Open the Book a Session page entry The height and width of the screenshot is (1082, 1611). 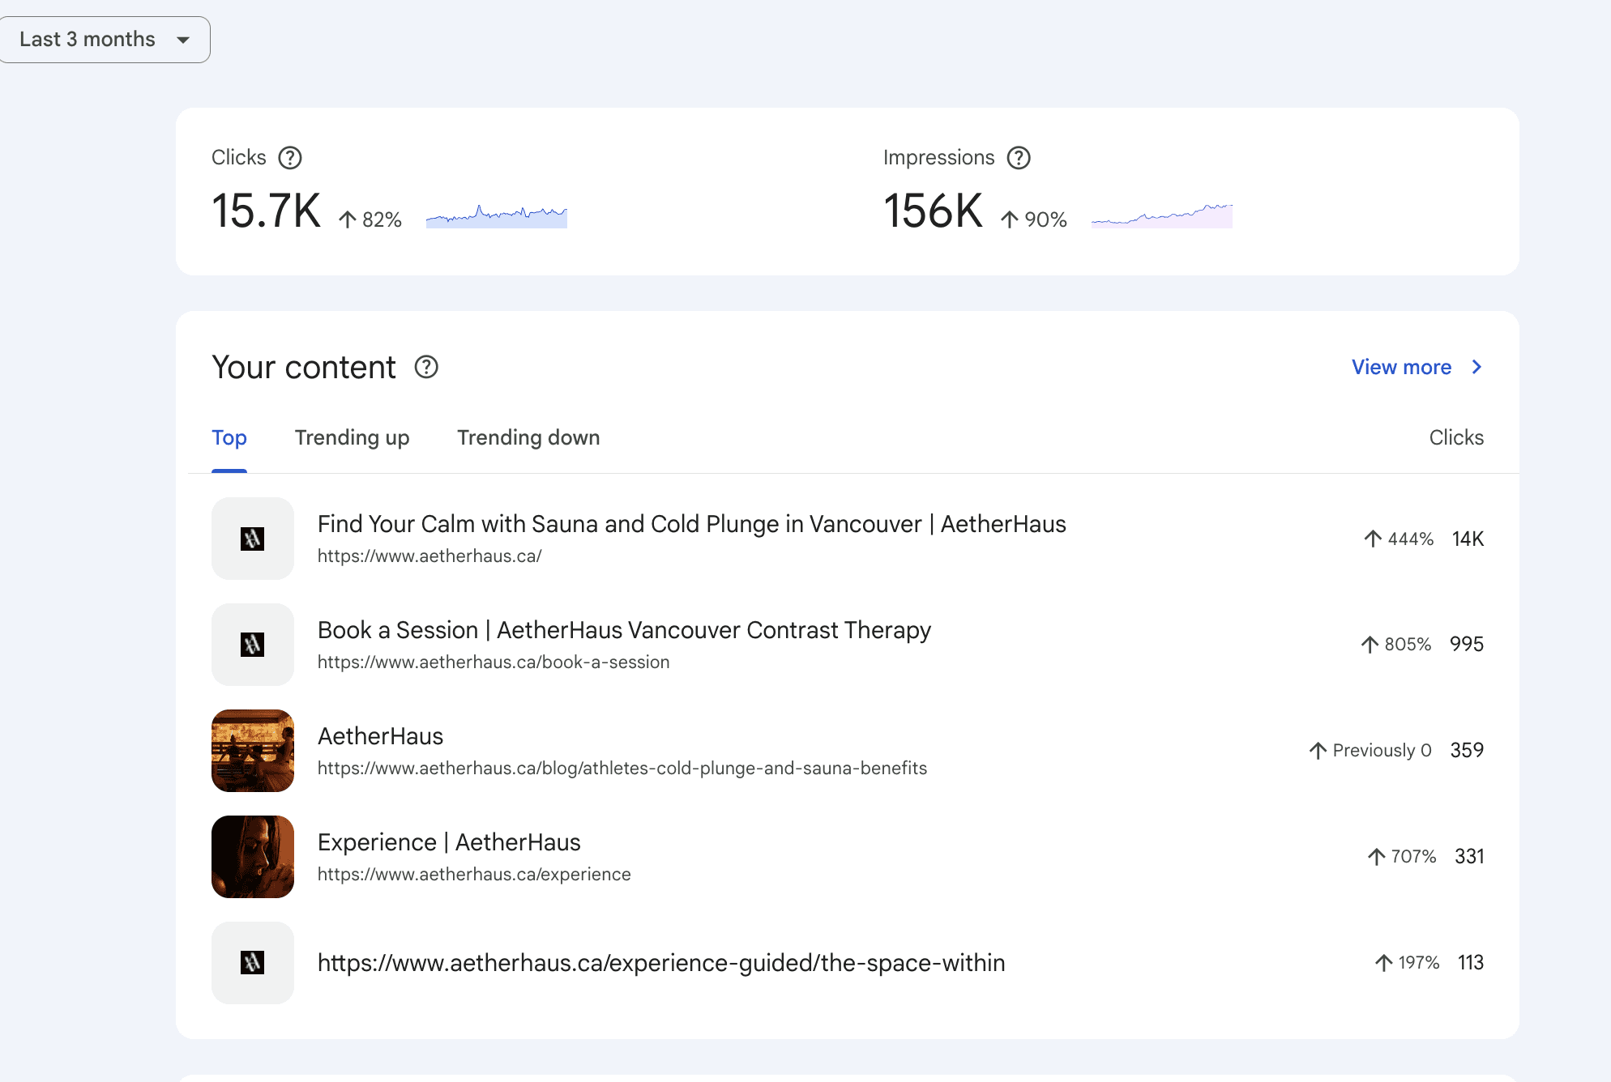pos(624,630)
